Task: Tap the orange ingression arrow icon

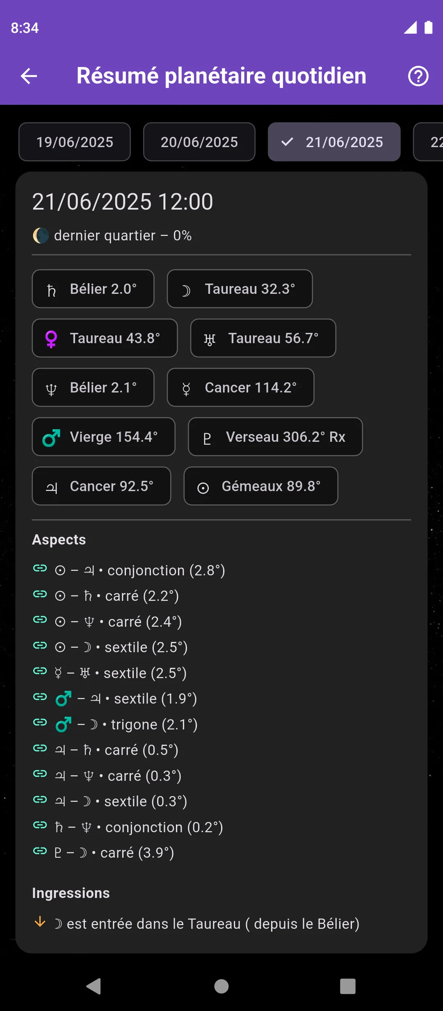Action: click(40, 922)
